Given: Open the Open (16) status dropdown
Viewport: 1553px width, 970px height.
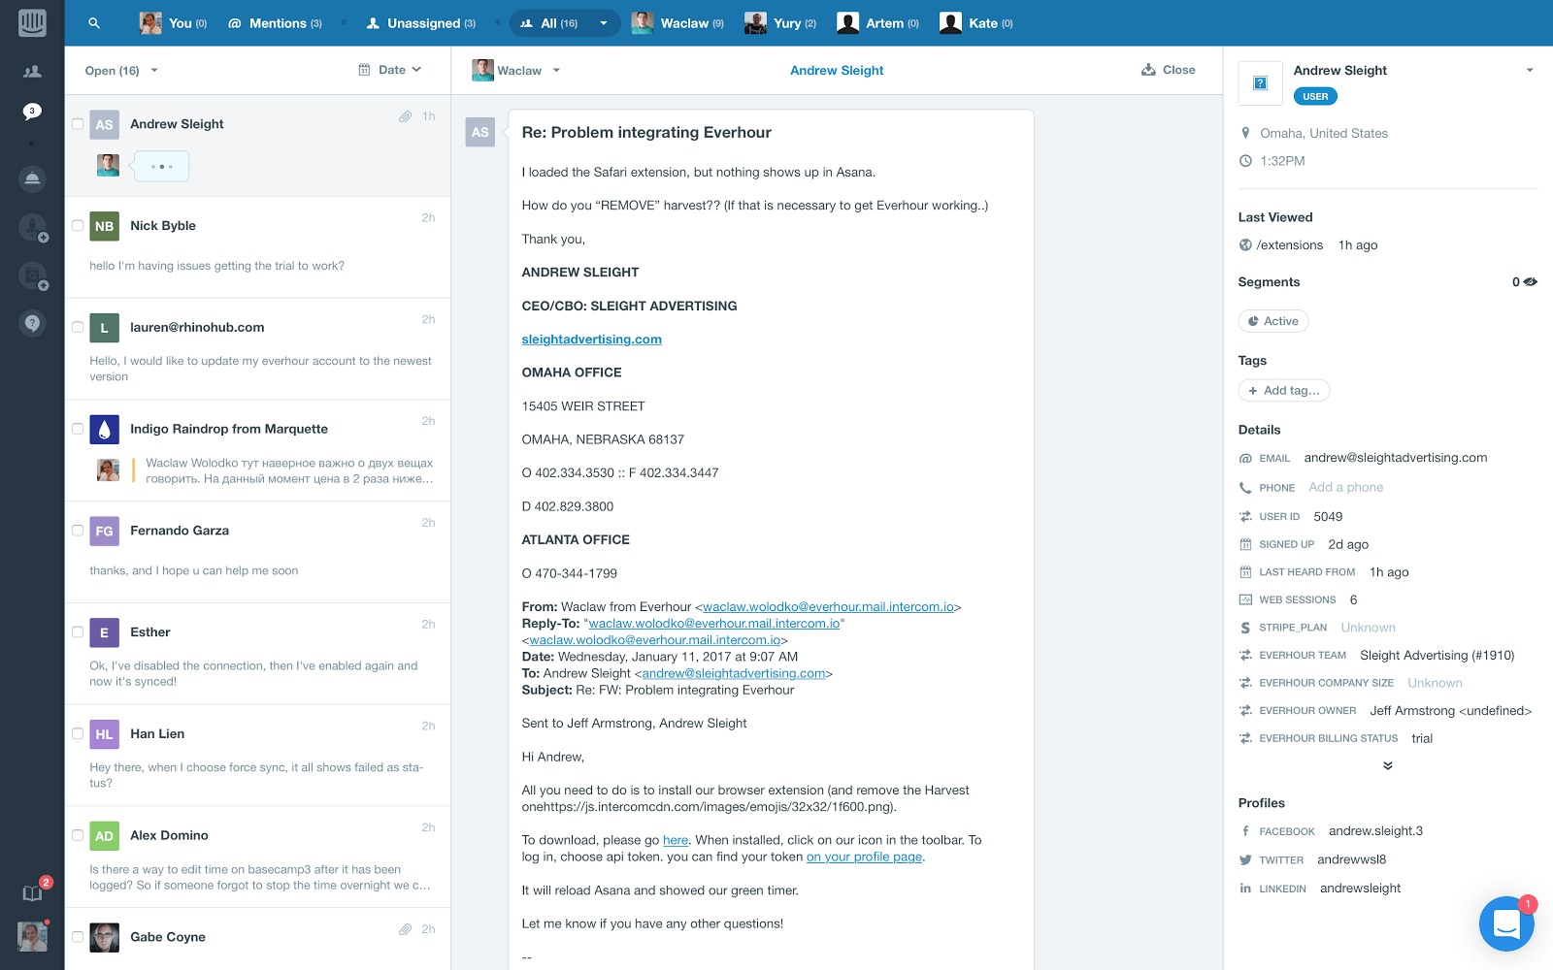Looking at the screenshot, I should pos(121,71).
